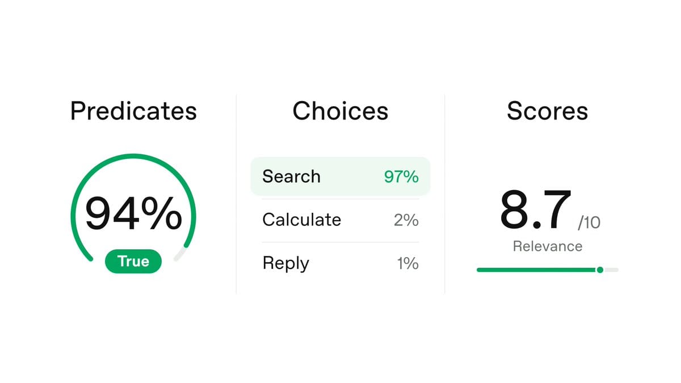The width and height of the screenshot is (681, 383).
Task: Click the gray end of relevance slider
Action: click(x=611, y=270)
